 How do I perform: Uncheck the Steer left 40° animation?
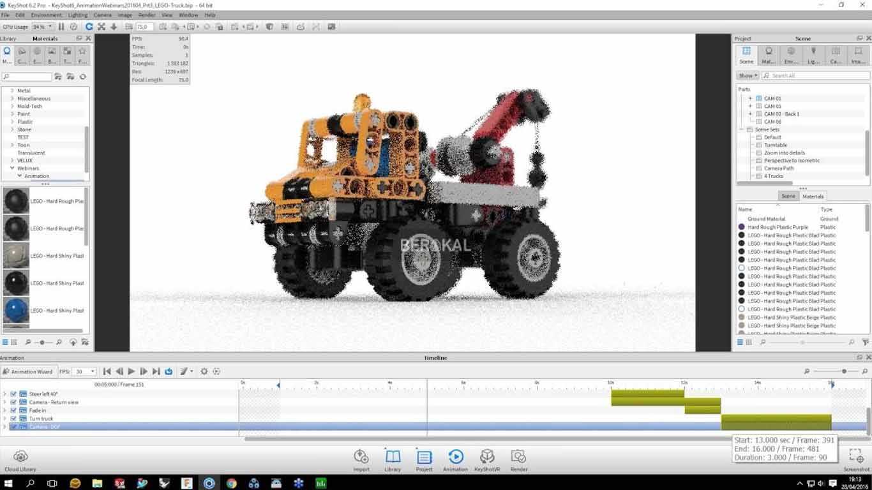13,394
